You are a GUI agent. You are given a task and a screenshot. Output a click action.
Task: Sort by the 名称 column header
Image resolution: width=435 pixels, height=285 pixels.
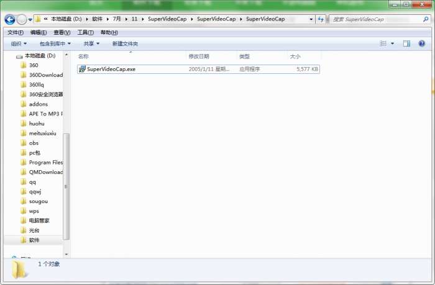pyautogui.click(x=83, y=57)
